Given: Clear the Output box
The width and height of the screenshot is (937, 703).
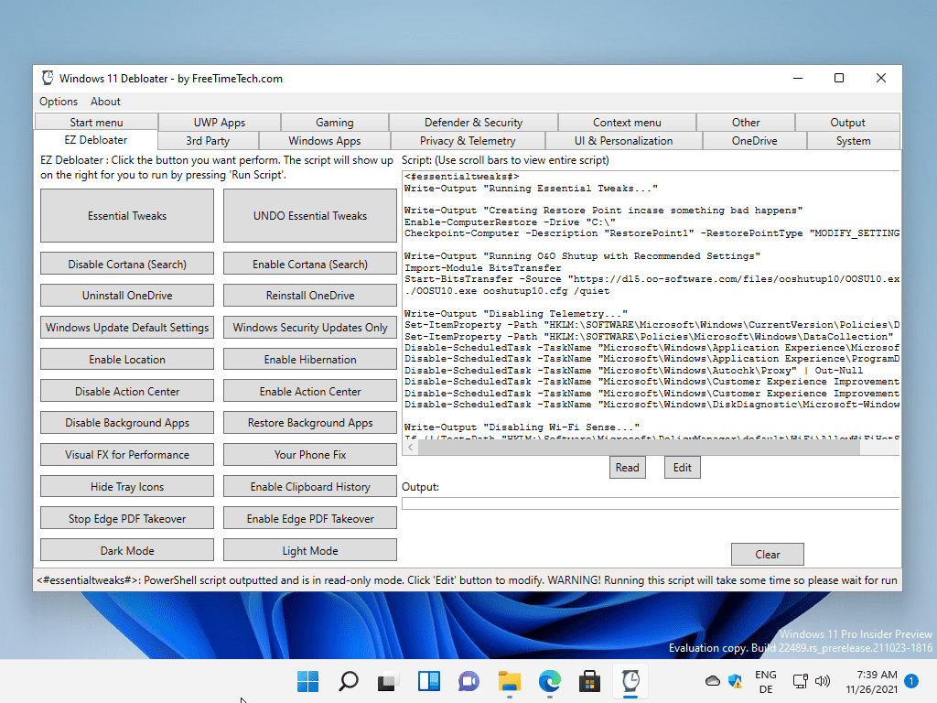Looking at the screenshot, I should [x=767, y=554].
